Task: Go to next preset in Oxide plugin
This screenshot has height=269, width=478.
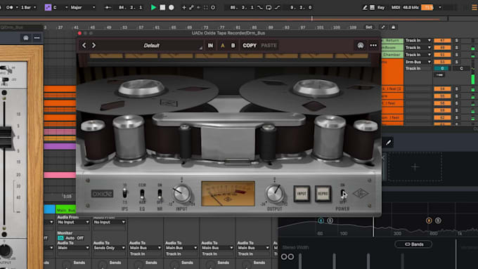Action: [x=94, y=46]
